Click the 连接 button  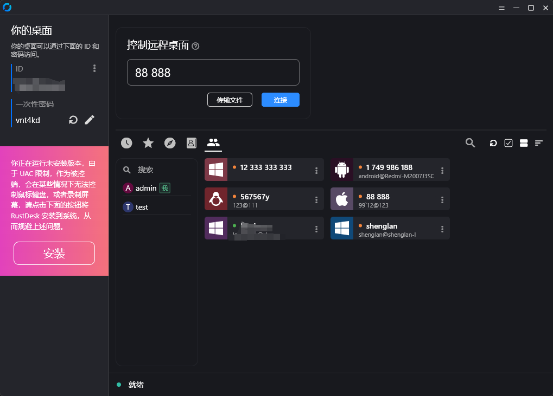(280, 100)
